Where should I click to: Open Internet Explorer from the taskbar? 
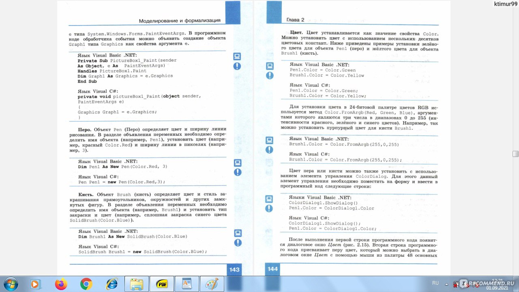pos(112,284)
